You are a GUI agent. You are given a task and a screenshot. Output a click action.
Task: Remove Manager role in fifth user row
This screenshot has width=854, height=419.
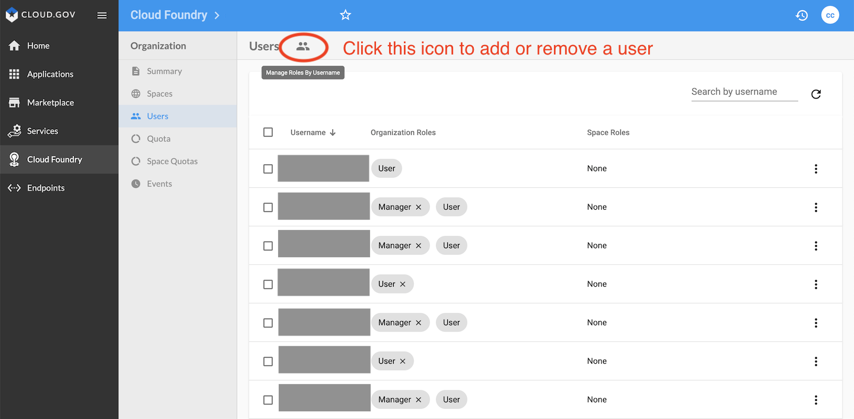[419, 323]
